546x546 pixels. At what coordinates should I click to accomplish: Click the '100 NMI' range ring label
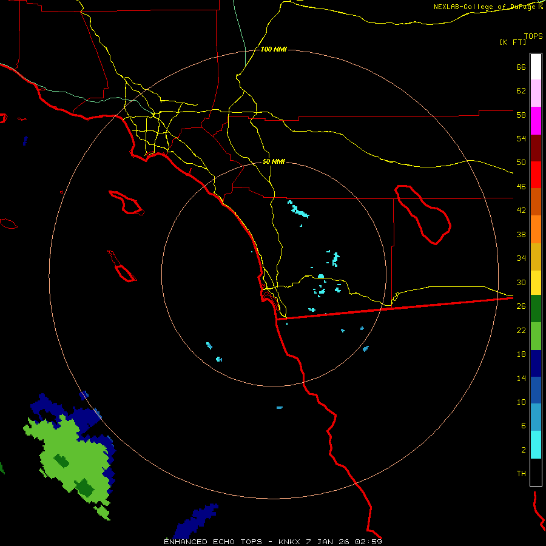click(x=274, y=50)
